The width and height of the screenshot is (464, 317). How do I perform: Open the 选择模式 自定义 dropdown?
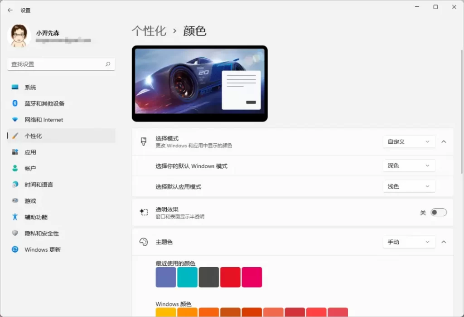(408, 141)
